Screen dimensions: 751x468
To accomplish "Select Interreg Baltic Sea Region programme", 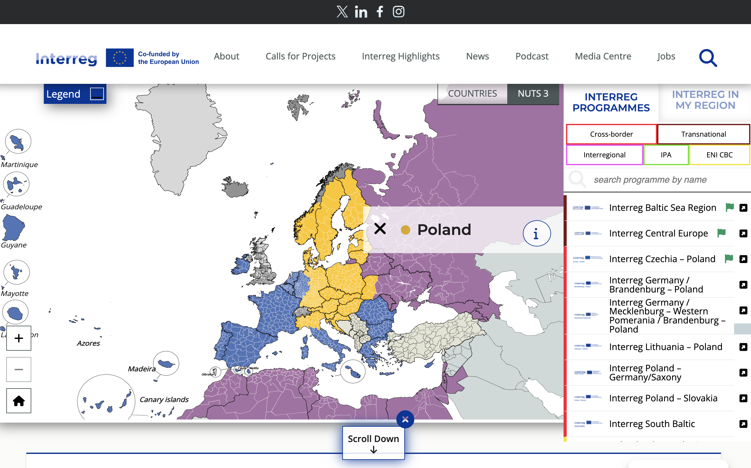I will click(x=662, y=208).
